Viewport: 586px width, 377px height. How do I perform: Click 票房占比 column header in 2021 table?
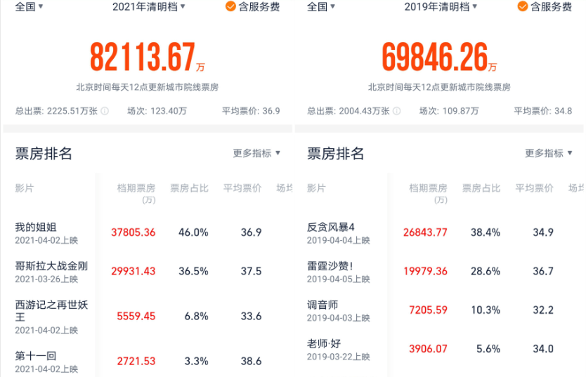(x=189, y=188)
